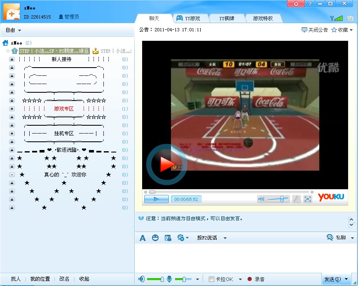Select highlighted user STEP 小法 绿豆
Screen dimensions: 358x286
tap(54, 51)
